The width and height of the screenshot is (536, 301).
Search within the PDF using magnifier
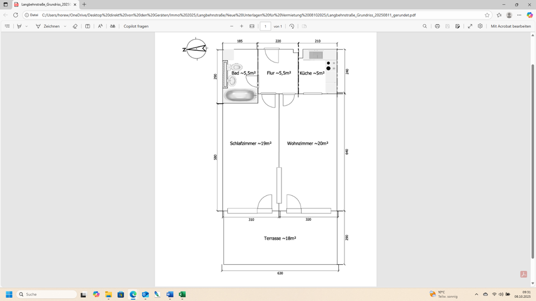(x=425, y=26)
